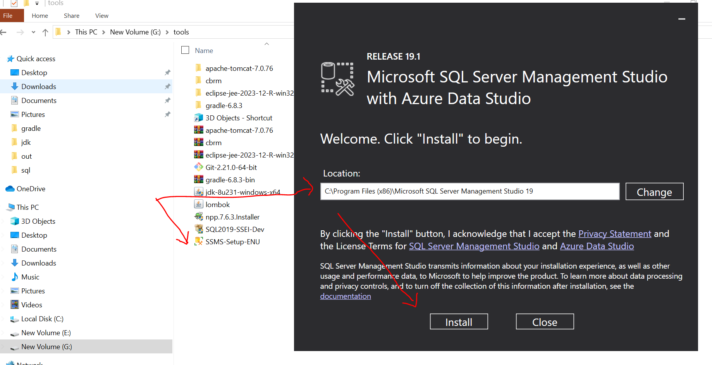This screenshot has width=712, height=365.
Task: Click the Change location button
Action: (654, 192)
